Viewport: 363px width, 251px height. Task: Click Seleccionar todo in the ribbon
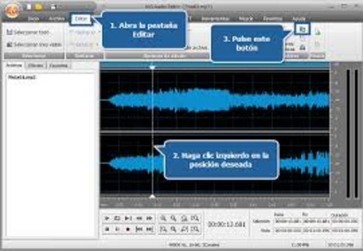coord(28,32)
